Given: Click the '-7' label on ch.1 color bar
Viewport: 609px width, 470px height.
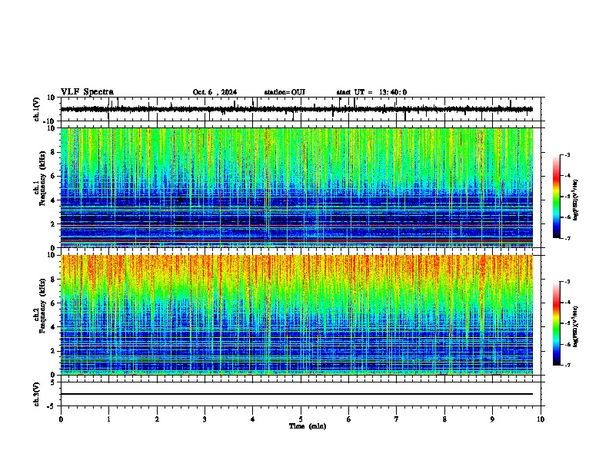Looking at the screenshot, I should [567, 238].
